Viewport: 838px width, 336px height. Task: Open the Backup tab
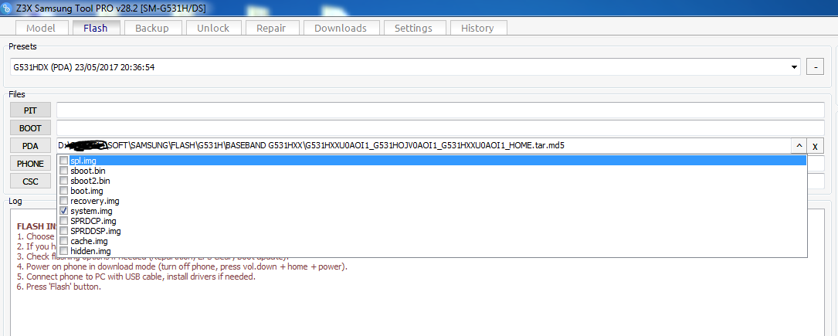point(152,29)
